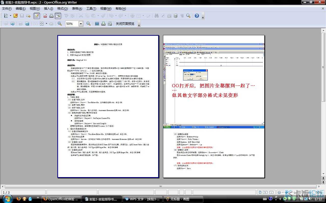
Task: Open the Paste options dropdown arrow
Action: point(98,16)
